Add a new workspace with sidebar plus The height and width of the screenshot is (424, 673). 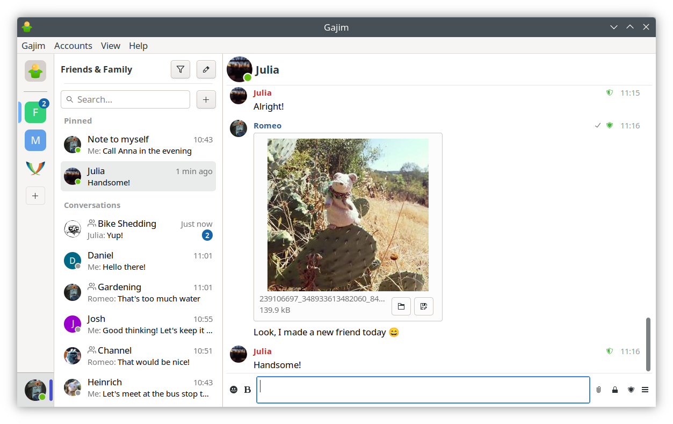[35, 196]
